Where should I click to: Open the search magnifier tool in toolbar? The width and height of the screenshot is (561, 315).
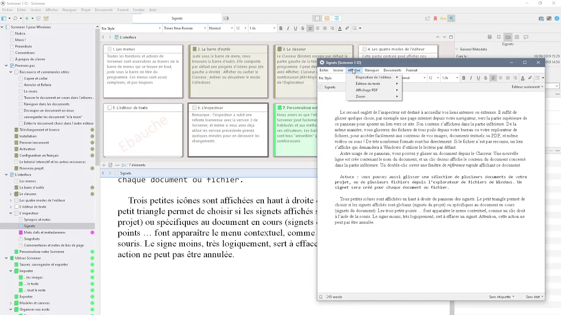(15, 18)
